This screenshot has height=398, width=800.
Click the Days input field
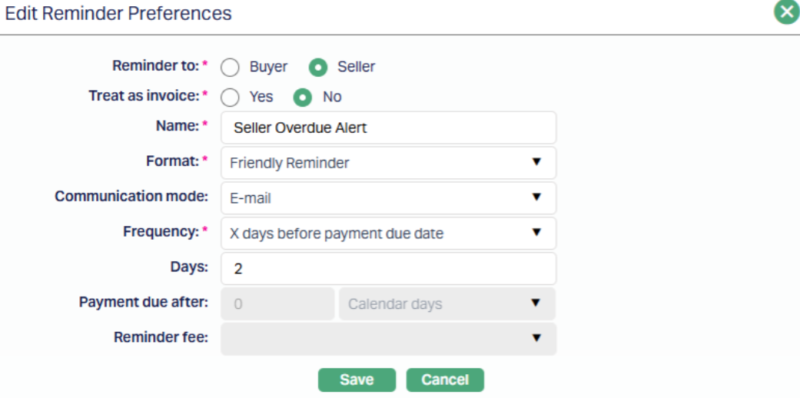[388, 269]
